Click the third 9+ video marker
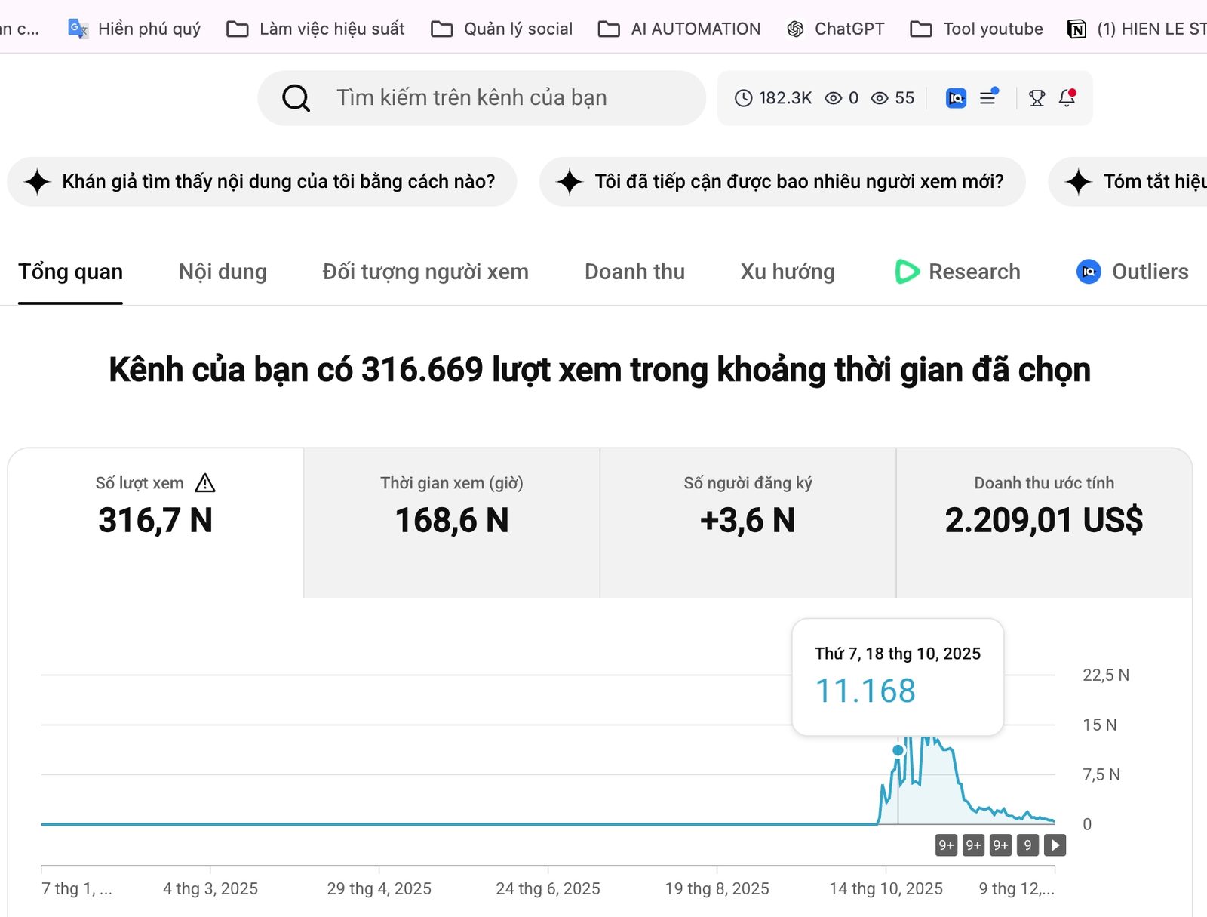1207x917 pixels. tap(1000, 845)
